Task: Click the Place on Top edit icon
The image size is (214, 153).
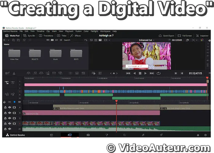Action: click(x=54, y=73)
